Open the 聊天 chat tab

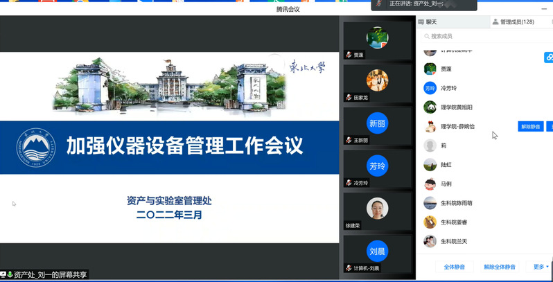point(453,22)
